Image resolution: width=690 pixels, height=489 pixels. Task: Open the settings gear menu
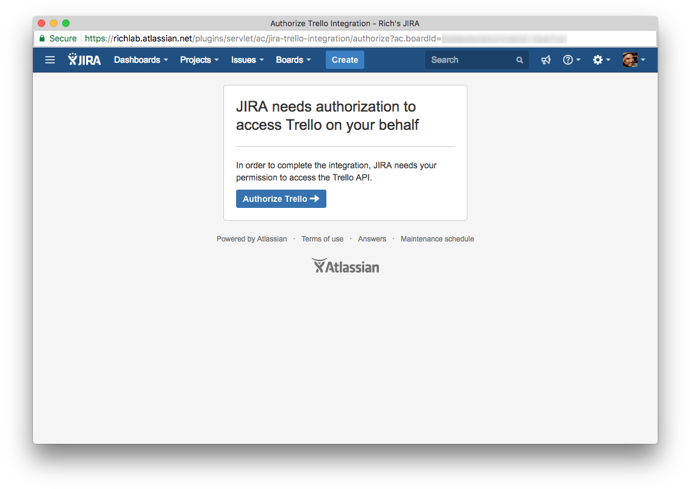pyautogui.click(x=601, y=60)
